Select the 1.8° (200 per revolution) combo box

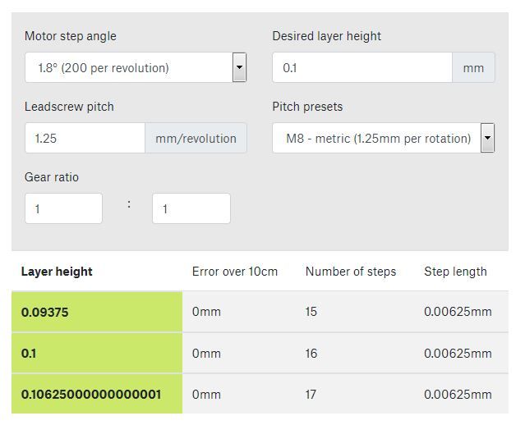tap(136, 67)
